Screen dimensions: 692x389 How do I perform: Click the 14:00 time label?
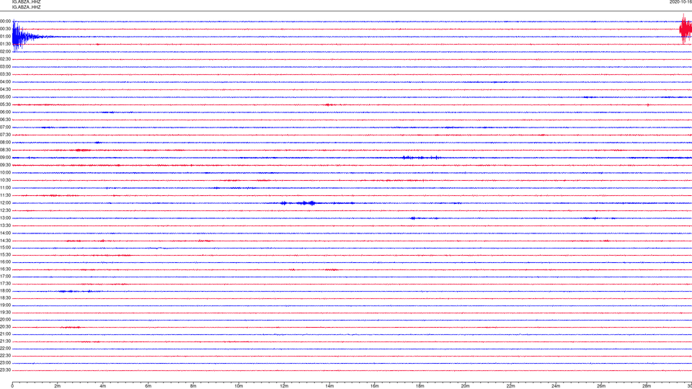(x=5, y=233)
